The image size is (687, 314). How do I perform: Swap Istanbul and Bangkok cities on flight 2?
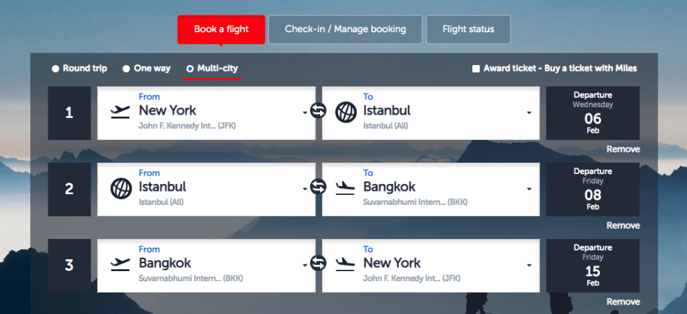point(319,187)
